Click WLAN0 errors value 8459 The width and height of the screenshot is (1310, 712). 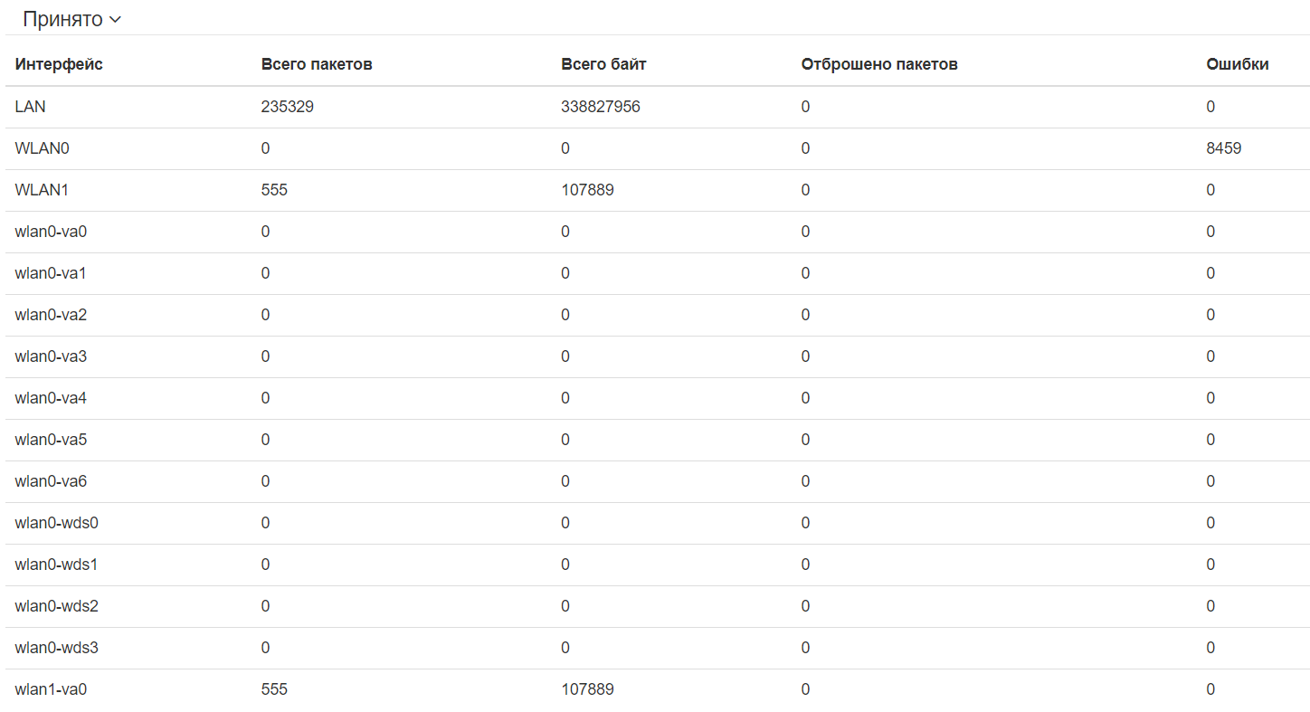1224,148
